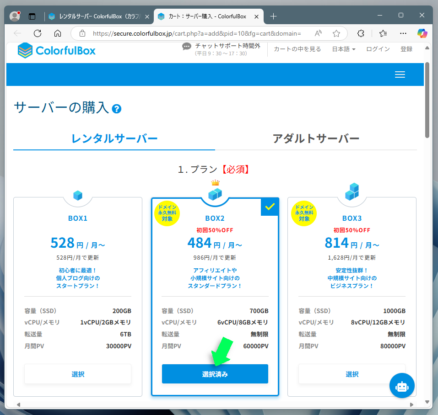Click the 700GB capacity value
Image resolution: width=438 pixels, height=415 pixels.
tap(259, 311)
